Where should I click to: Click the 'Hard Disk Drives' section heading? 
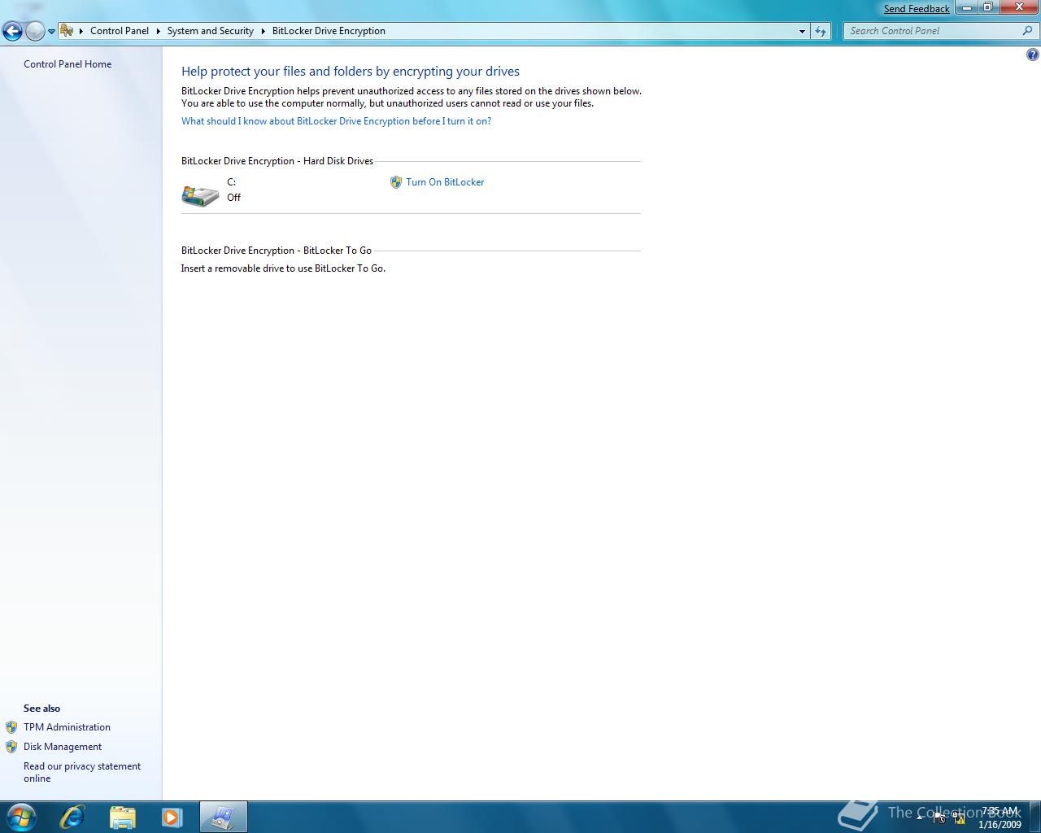277,161
